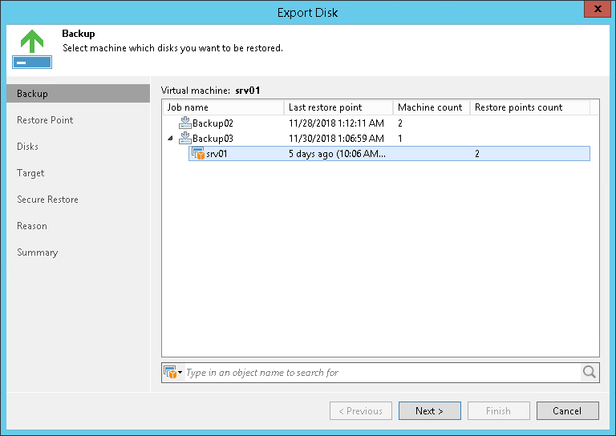616x436 pixels.
Task: Go to the Restore Point step
Action: point(45,120)
